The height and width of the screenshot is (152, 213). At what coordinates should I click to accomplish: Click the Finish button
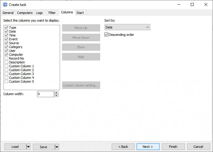pos(173,147)
